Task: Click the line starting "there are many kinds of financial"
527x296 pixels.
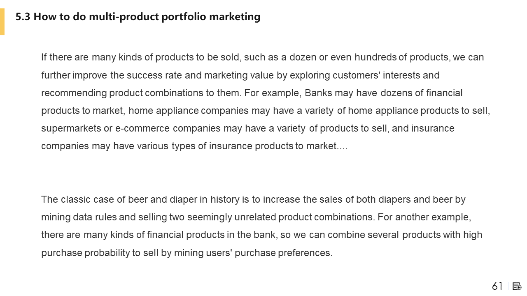Action: (x=261, y=235)
